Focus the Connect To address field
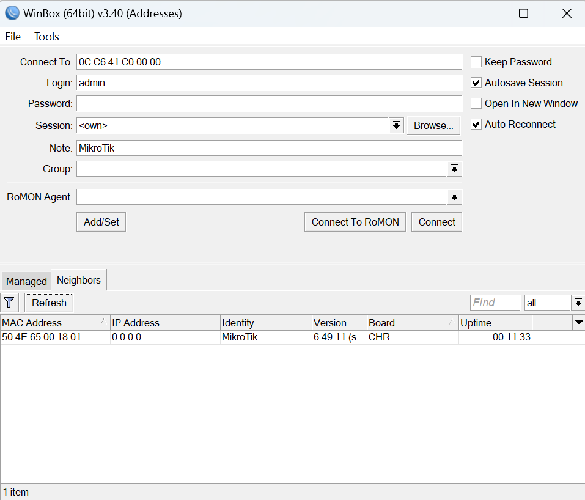The height and width of the screenshot is (500, 585). pyautogui.click(x=269, y=62)
